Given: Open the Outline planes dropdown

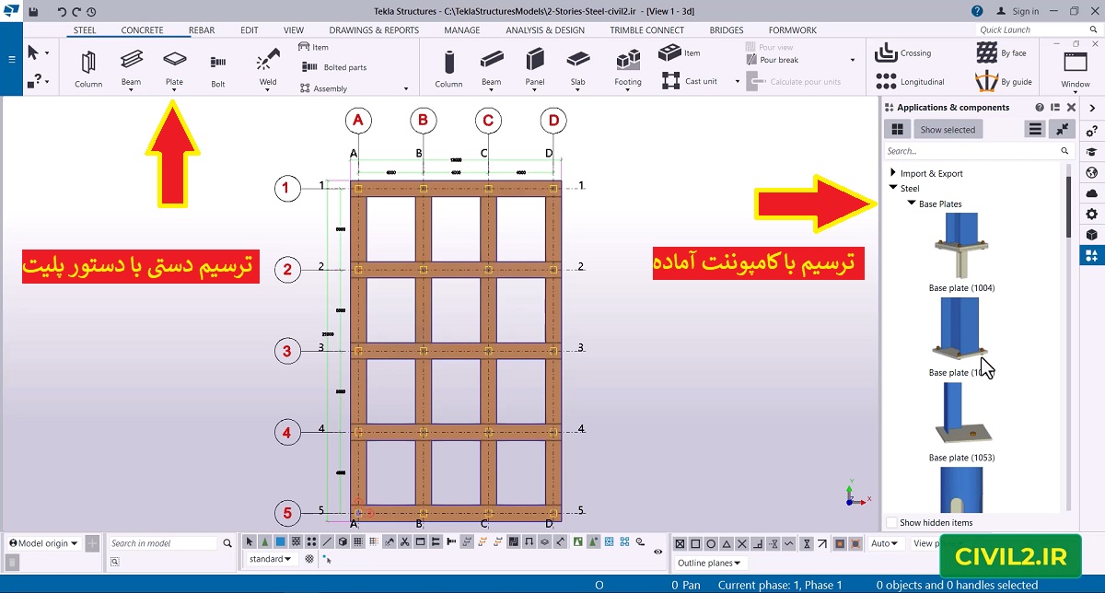Looking at the screenshot, I should click(x=709, y=563).
